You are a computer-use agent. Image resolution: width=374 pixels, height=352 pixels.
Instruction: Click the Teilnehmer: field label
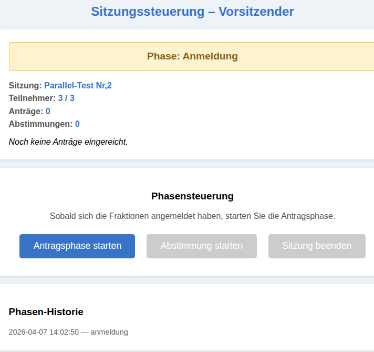point(32,98)
